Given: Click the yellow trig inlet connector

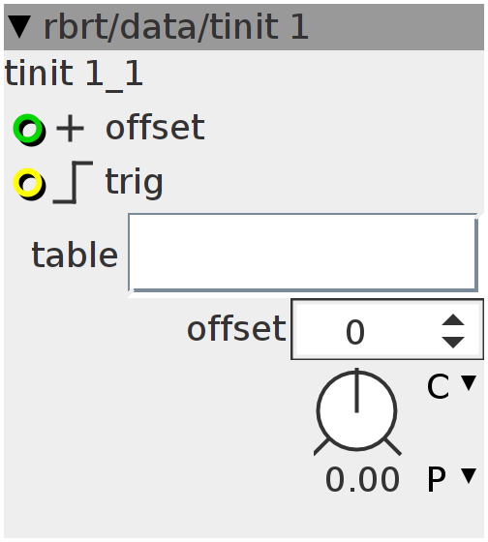Looking at the screenshot, I should pos(29,184).
